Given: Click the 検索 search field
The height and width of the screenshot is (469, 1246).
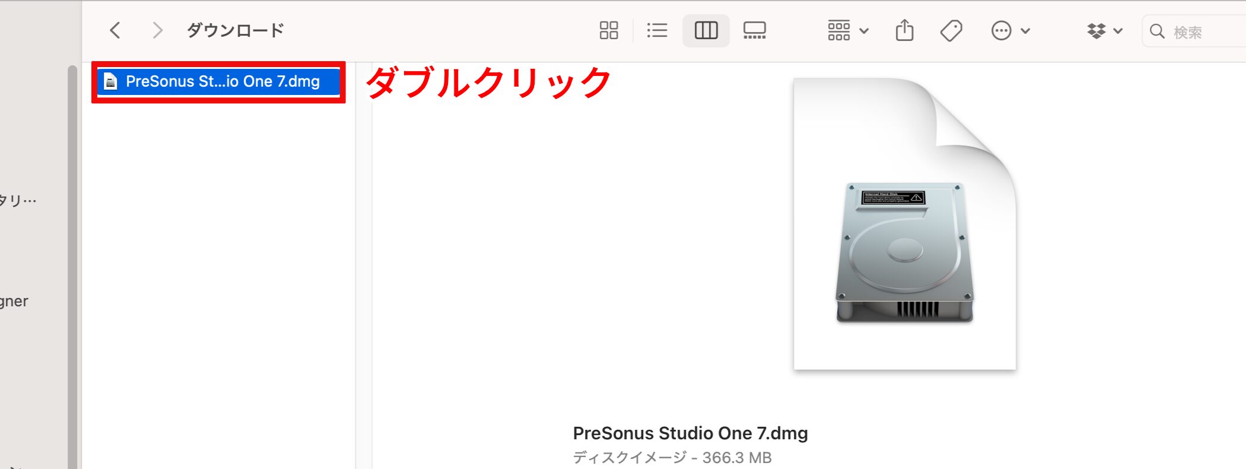Looking at the screenshot, I should click(1204, 31).
